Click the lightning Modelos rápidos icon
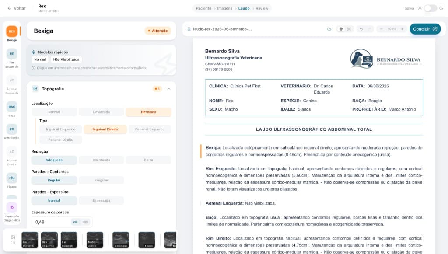The image size is (448, 254). pos(33,52)
